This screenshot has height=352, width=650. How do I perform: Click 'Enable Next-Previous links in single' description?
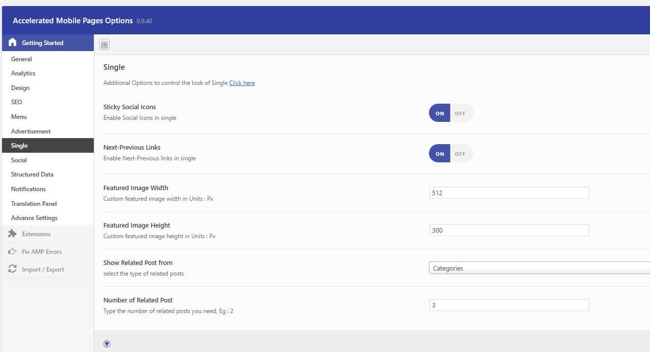150,158
